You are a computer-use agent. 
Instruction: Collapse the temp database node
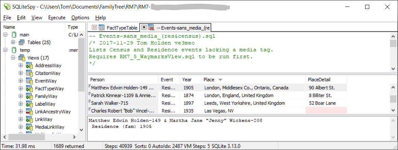click(5, 50)
